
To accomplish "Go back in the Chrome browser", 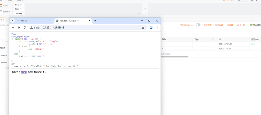I will (13, 28).
